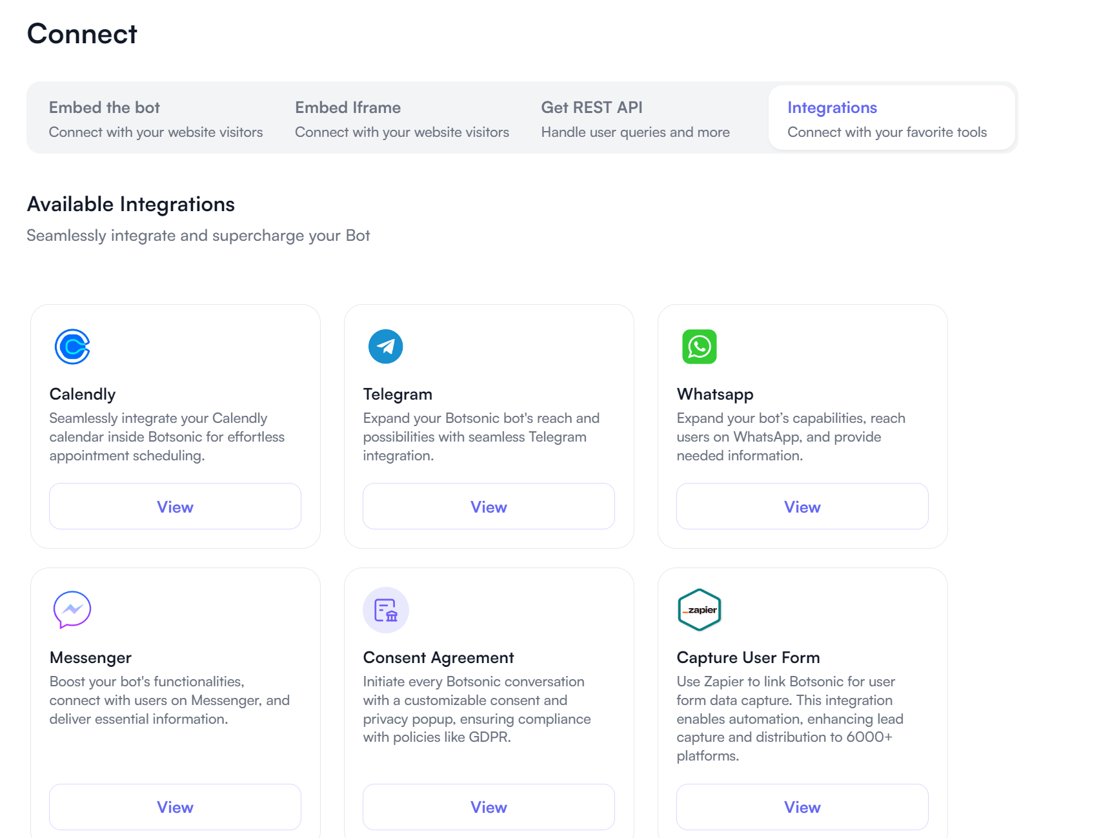Click the Consent Agreement heading

[x=438, y=657]
